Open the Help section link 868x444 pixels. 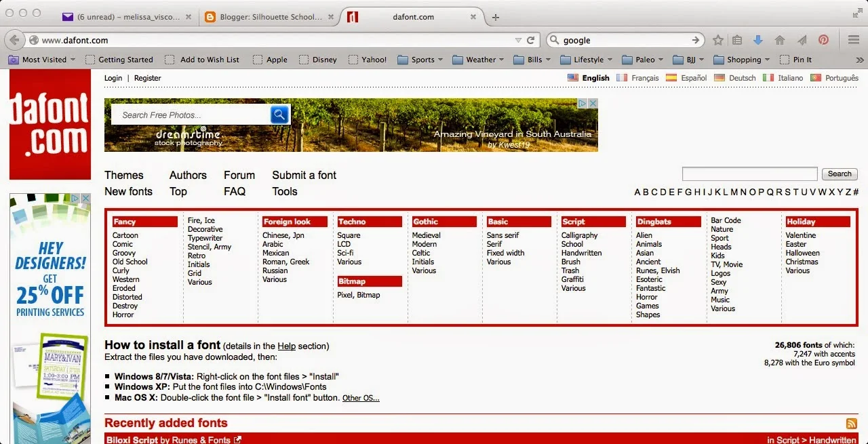pyautogui.click(x=287, y=346)
